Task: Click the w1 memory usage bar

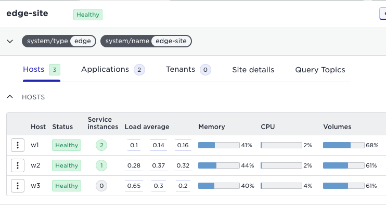Action: (219, 145)
